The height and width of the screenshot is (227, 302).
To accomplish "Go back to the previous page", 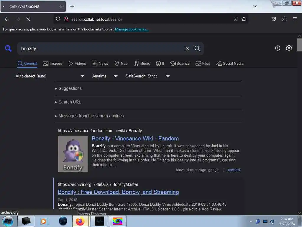I will [7, 19].
